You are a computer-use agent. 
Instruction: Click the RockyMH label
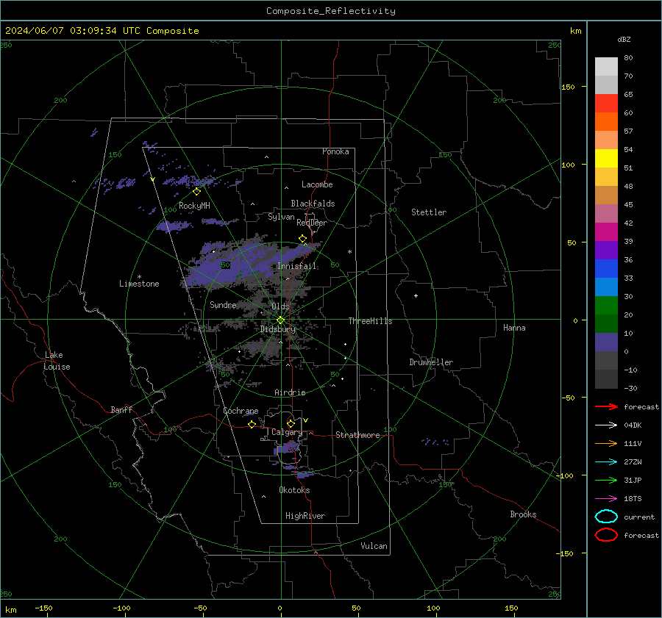click(194, 206)
